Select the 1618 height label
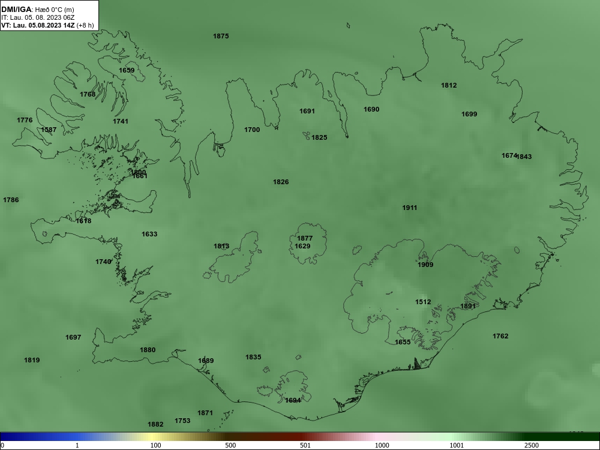This screenshot has width=600, height=450. coord(84,221)
